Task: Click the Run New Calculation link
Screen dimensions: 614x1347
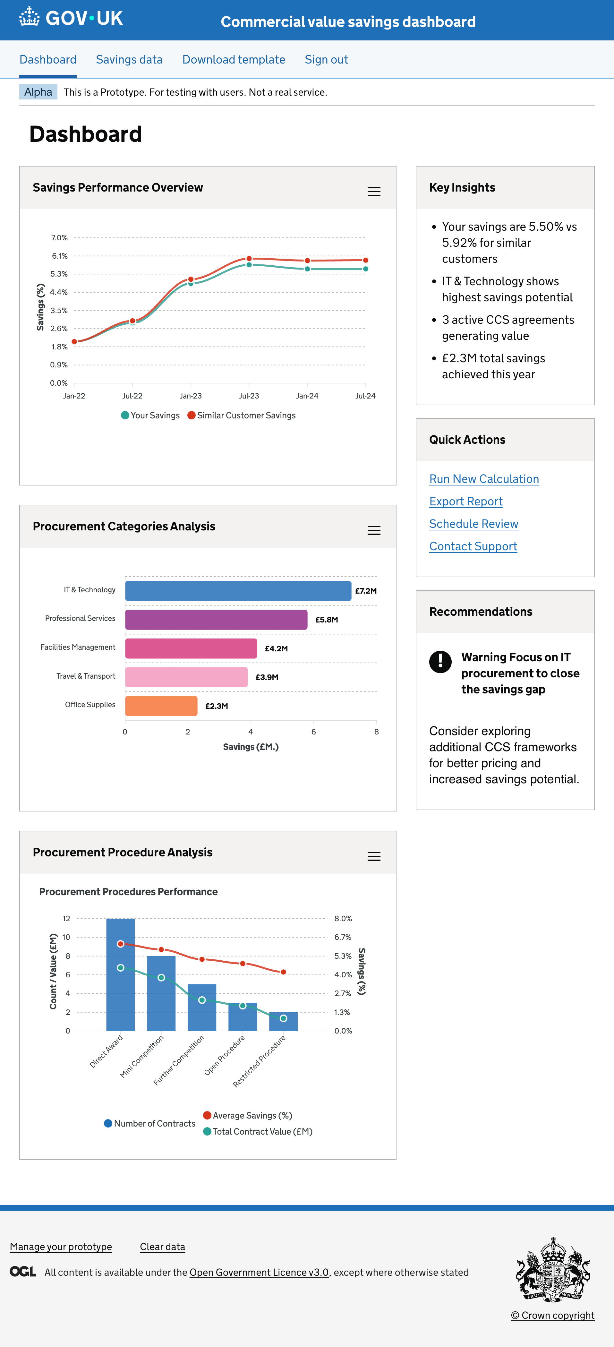Action: 484,479
